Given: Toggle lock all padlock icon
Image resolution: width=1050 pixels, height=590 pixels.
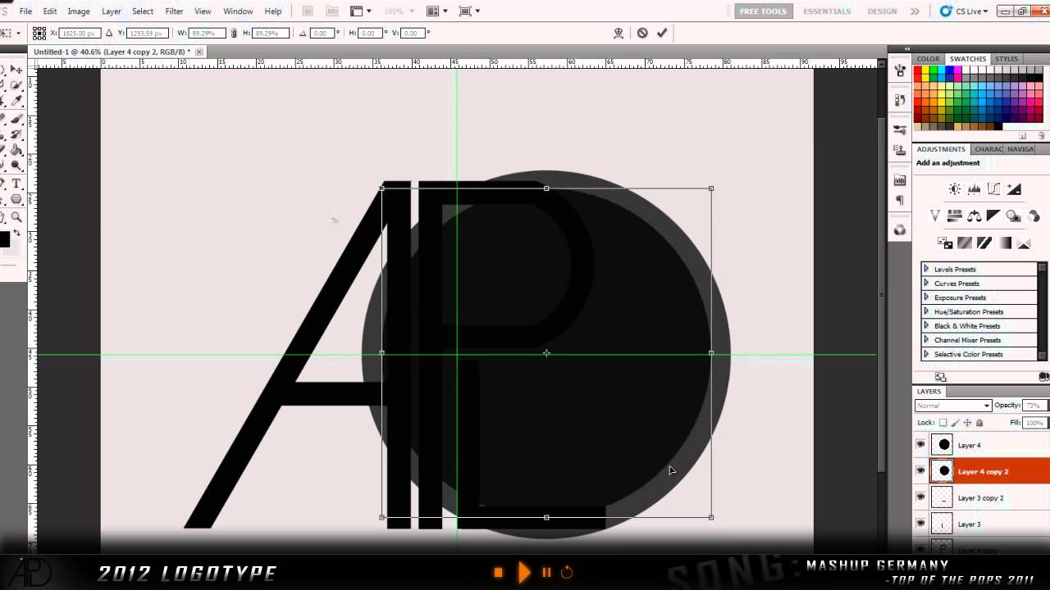Looking at the screenshot, I should tap(979, 423).
